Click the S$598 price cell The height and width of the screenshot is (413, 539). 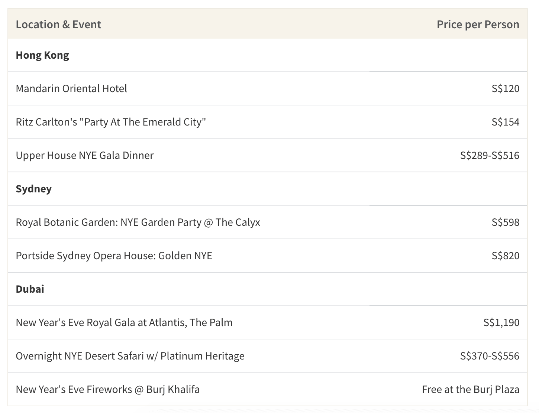505,222
